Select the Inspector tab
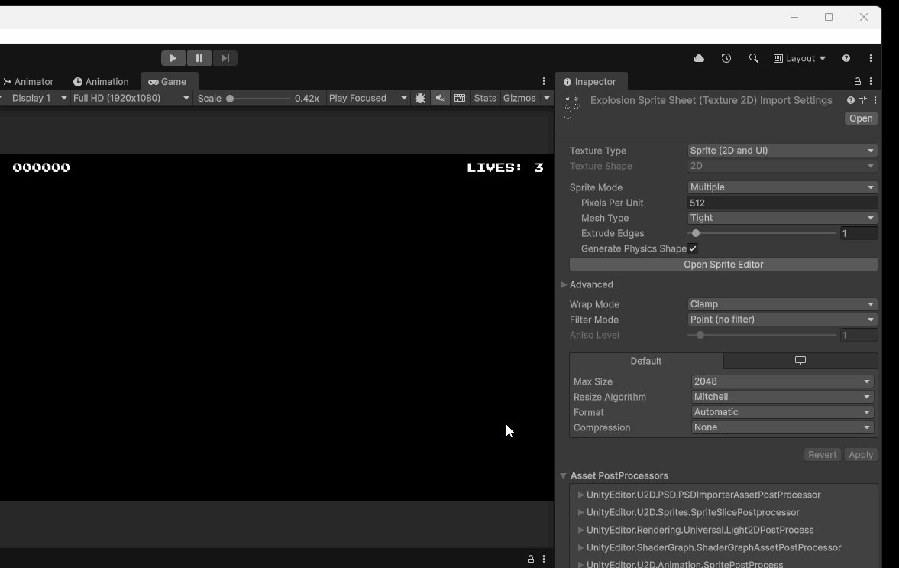The image size is (899, 568). (x=590, y=82)
